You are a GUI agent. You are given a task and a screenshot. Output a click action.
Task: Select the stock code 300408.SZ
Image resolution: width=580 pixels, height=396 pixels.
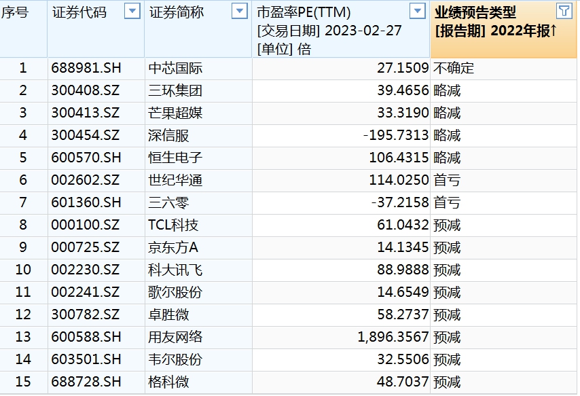pos(86,90)
